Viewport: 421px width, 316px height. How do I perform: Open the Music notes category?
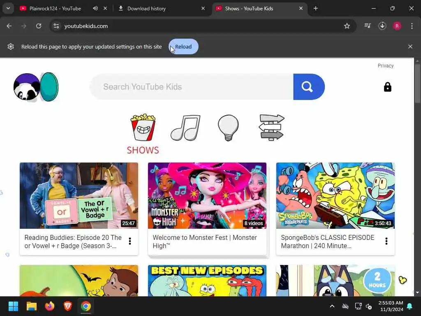pos(185,128)
